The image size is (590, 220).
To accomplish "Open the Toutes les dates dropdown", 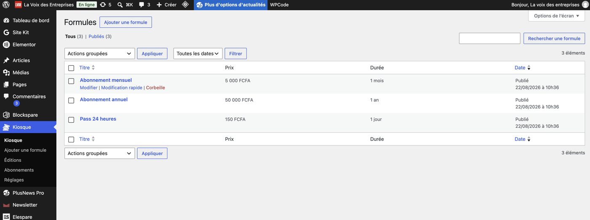I will click(x=198, y=54).
